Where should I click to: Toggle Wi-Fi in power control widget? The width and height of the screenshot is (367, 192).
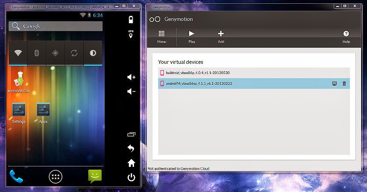pyautogui.click(x=18, y=53)
